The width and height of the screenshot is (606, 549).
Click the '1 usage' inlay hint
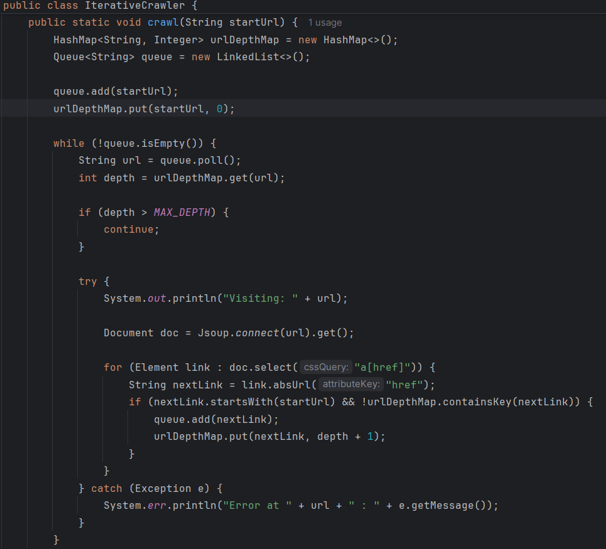pos(325,23)
